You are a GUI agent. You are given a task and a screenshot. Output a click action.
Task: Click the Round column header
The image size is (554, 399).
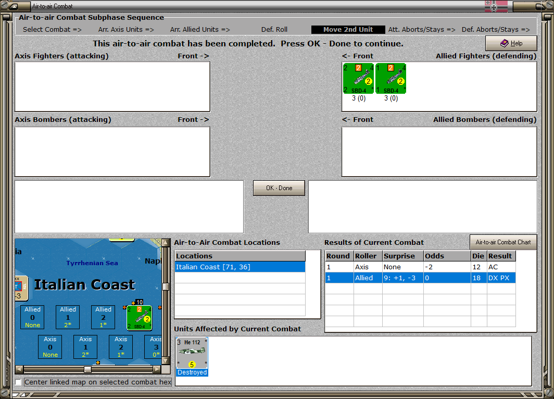pos(339,256)
